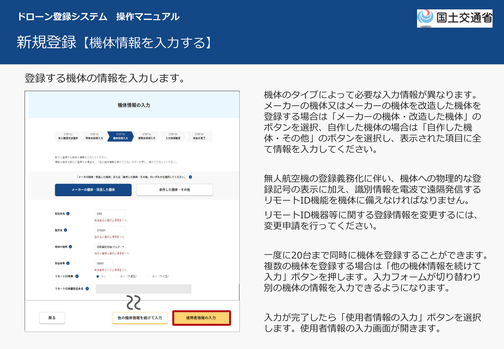The width and height of the screenshot is (504, 349).
Task: Click info icon beside リモートID機器製造者名
Action: 87,288
